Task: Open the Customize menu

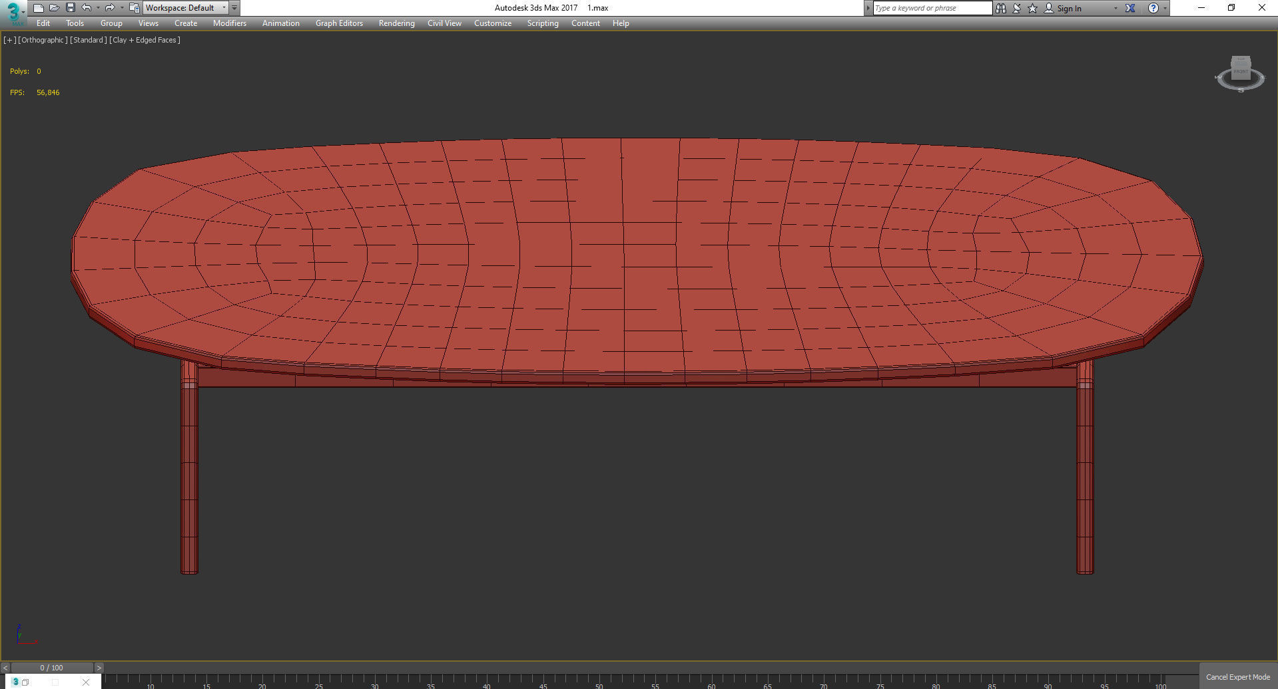Action: (x=493, y=23)
